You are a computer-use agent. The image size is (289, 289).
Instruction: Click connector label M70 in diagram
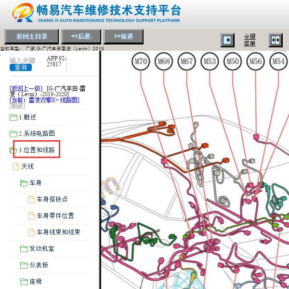(141, 61)
